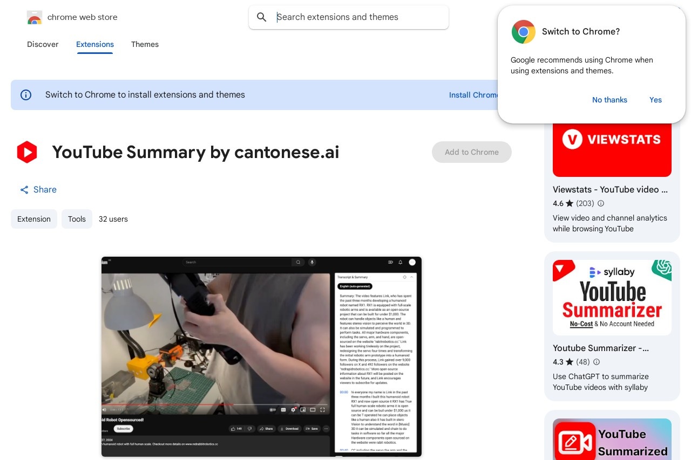Viewport: 691px width, 460px height.
Task: Open the Discover tab
Action: tap(43, 44)
